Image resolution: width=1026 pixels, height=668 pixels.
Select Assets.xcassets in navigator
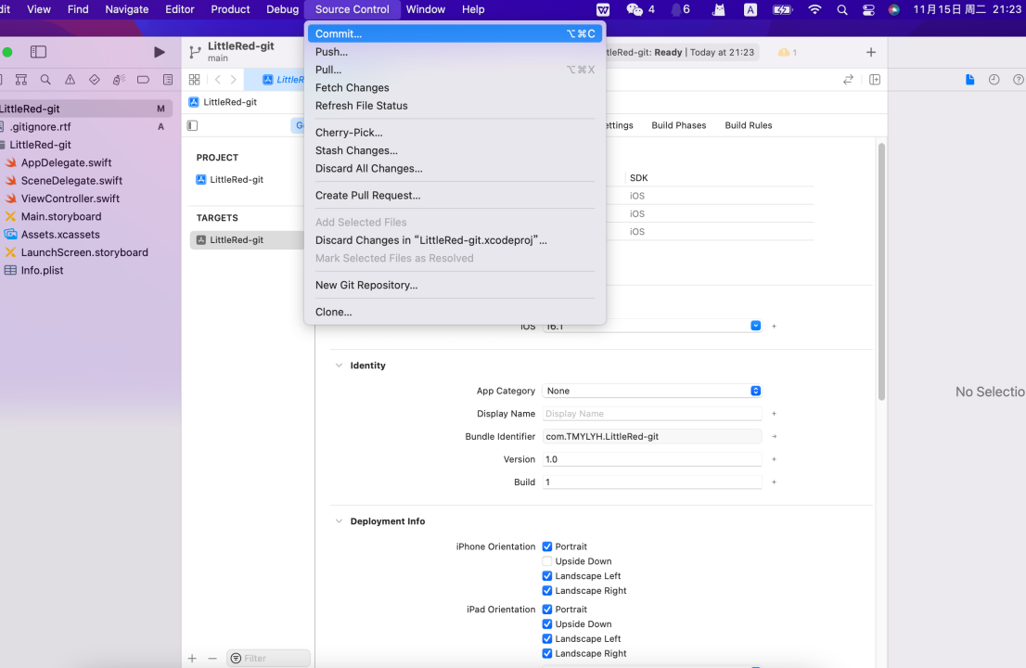(x=60, y=234)
